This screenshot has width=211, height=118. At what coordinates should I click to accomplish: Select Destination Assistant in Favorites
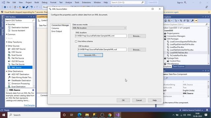click(x=20, y=28)
